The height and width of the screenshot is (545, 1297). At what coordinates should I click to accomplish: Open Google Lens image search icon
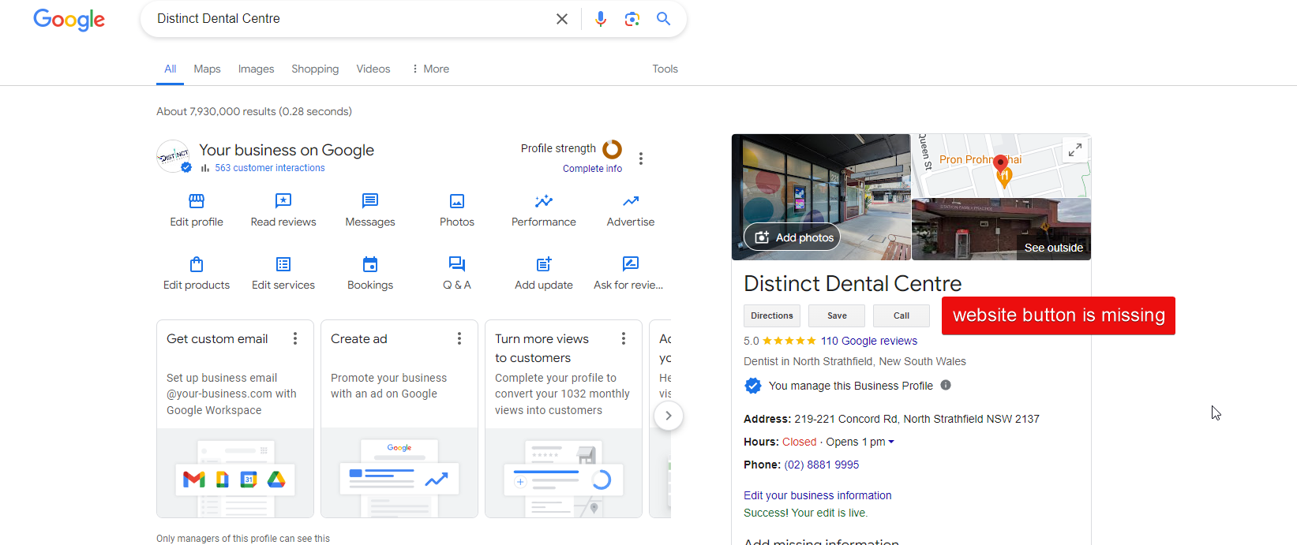[632, 19]
